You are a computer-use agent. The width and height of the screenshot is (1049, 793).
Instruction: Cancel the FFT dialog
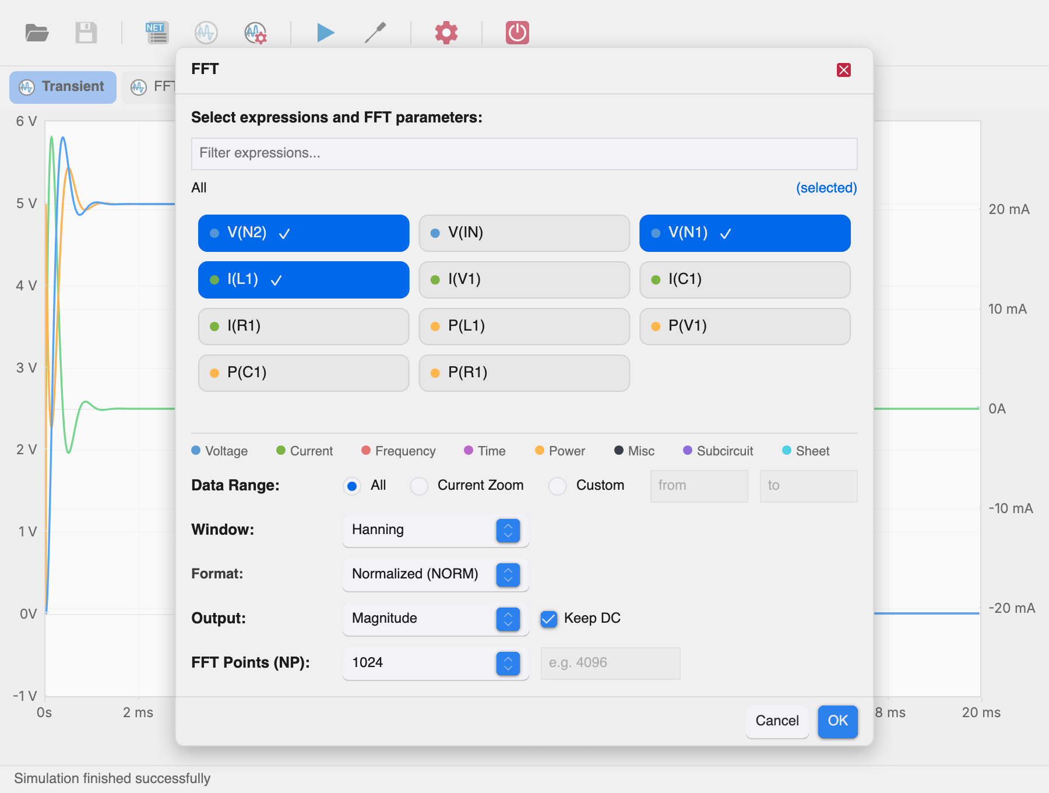coord(777,721)
